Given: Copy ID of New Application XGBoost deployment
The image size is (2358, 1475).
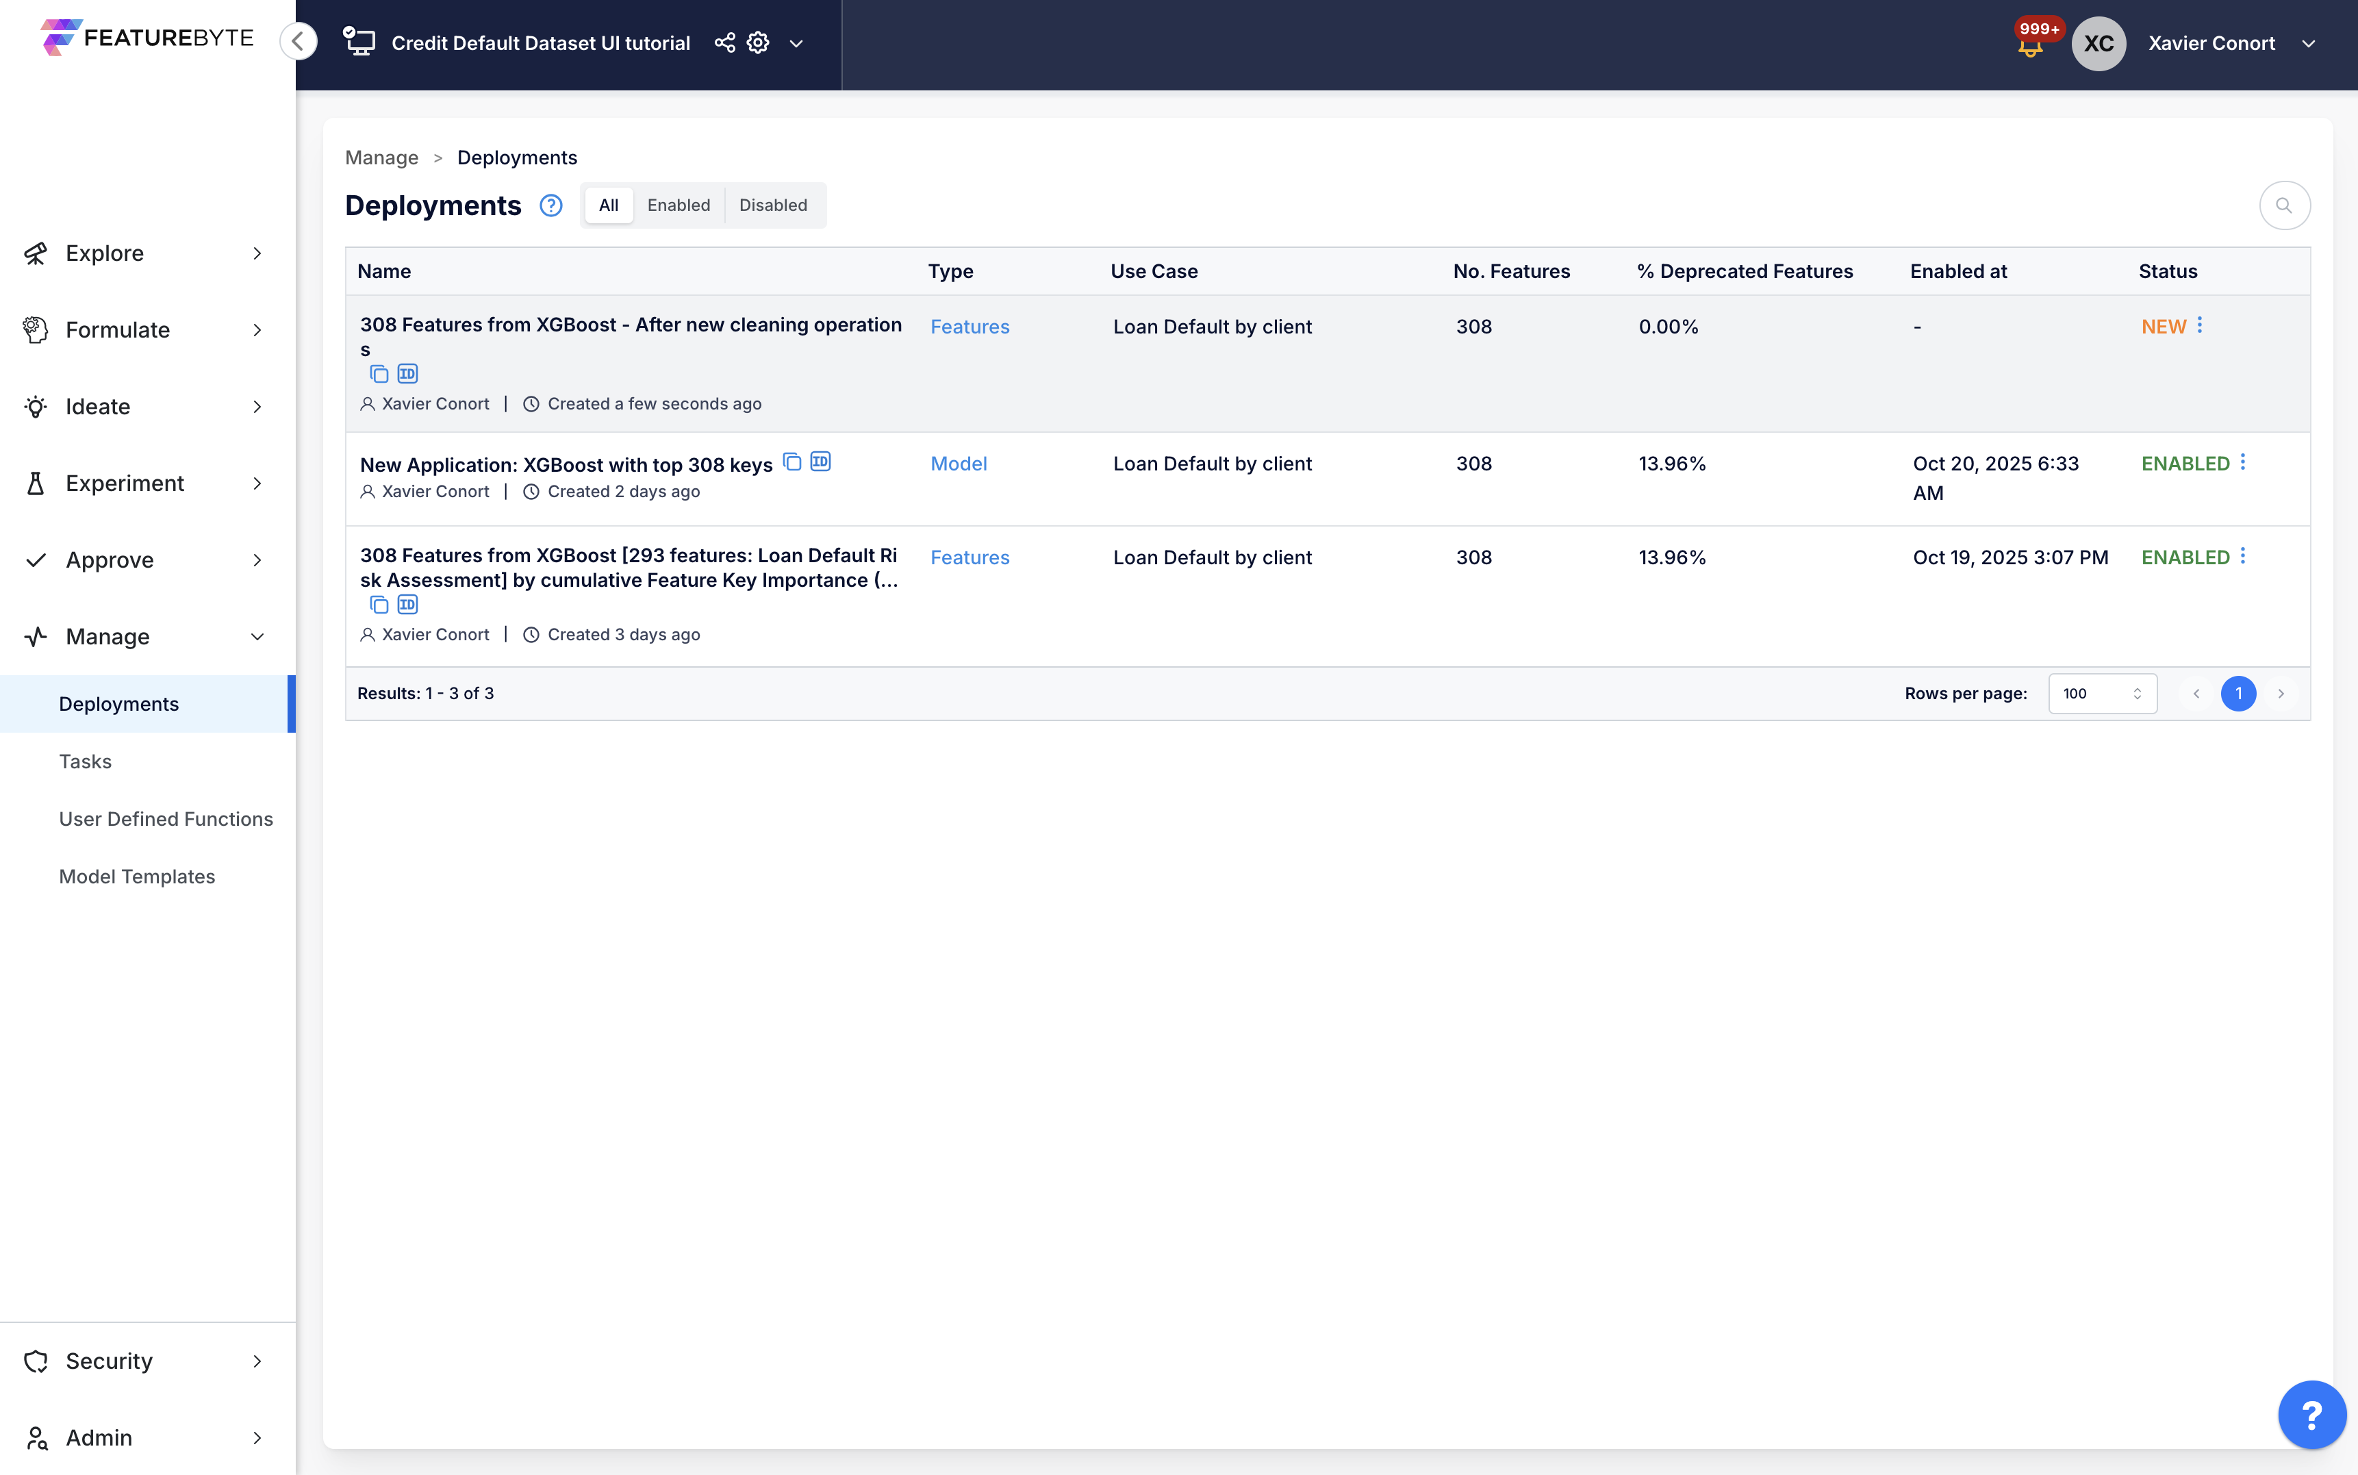Looking at the screenshot, I should pyautogui.click(x=820, y=462).
